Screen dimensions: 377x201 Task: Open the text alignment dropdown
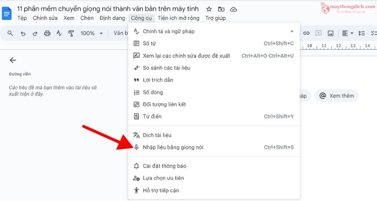[347, 33]
